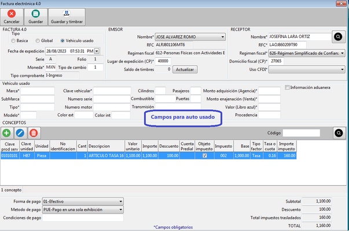Delete concepto with red trash icon
The width and height of the screenshot is (349, 231).
point(34,133)
